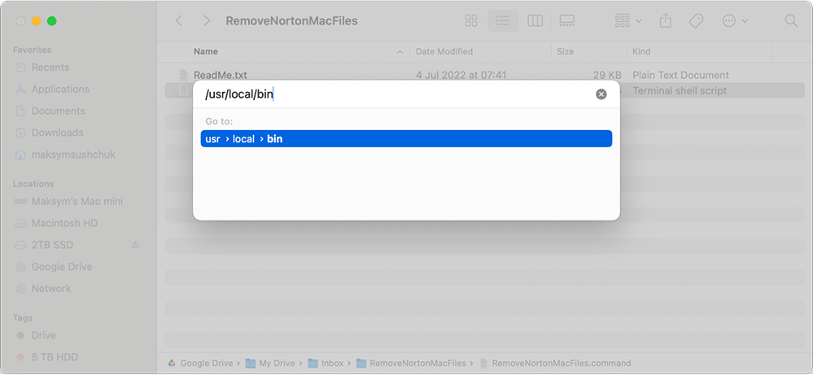The height and width of the screenshot is (375, 813).
Task: Click the Terminal shell script kind text
Action: [x=680, y=90]
